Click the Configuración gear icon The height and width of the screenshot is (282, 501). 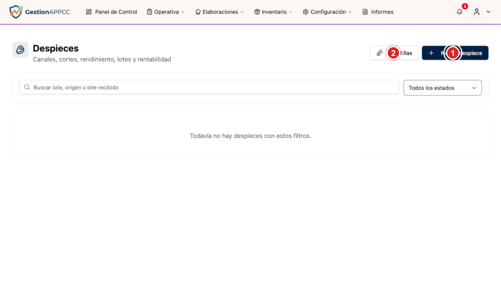[x=306, y=12]
